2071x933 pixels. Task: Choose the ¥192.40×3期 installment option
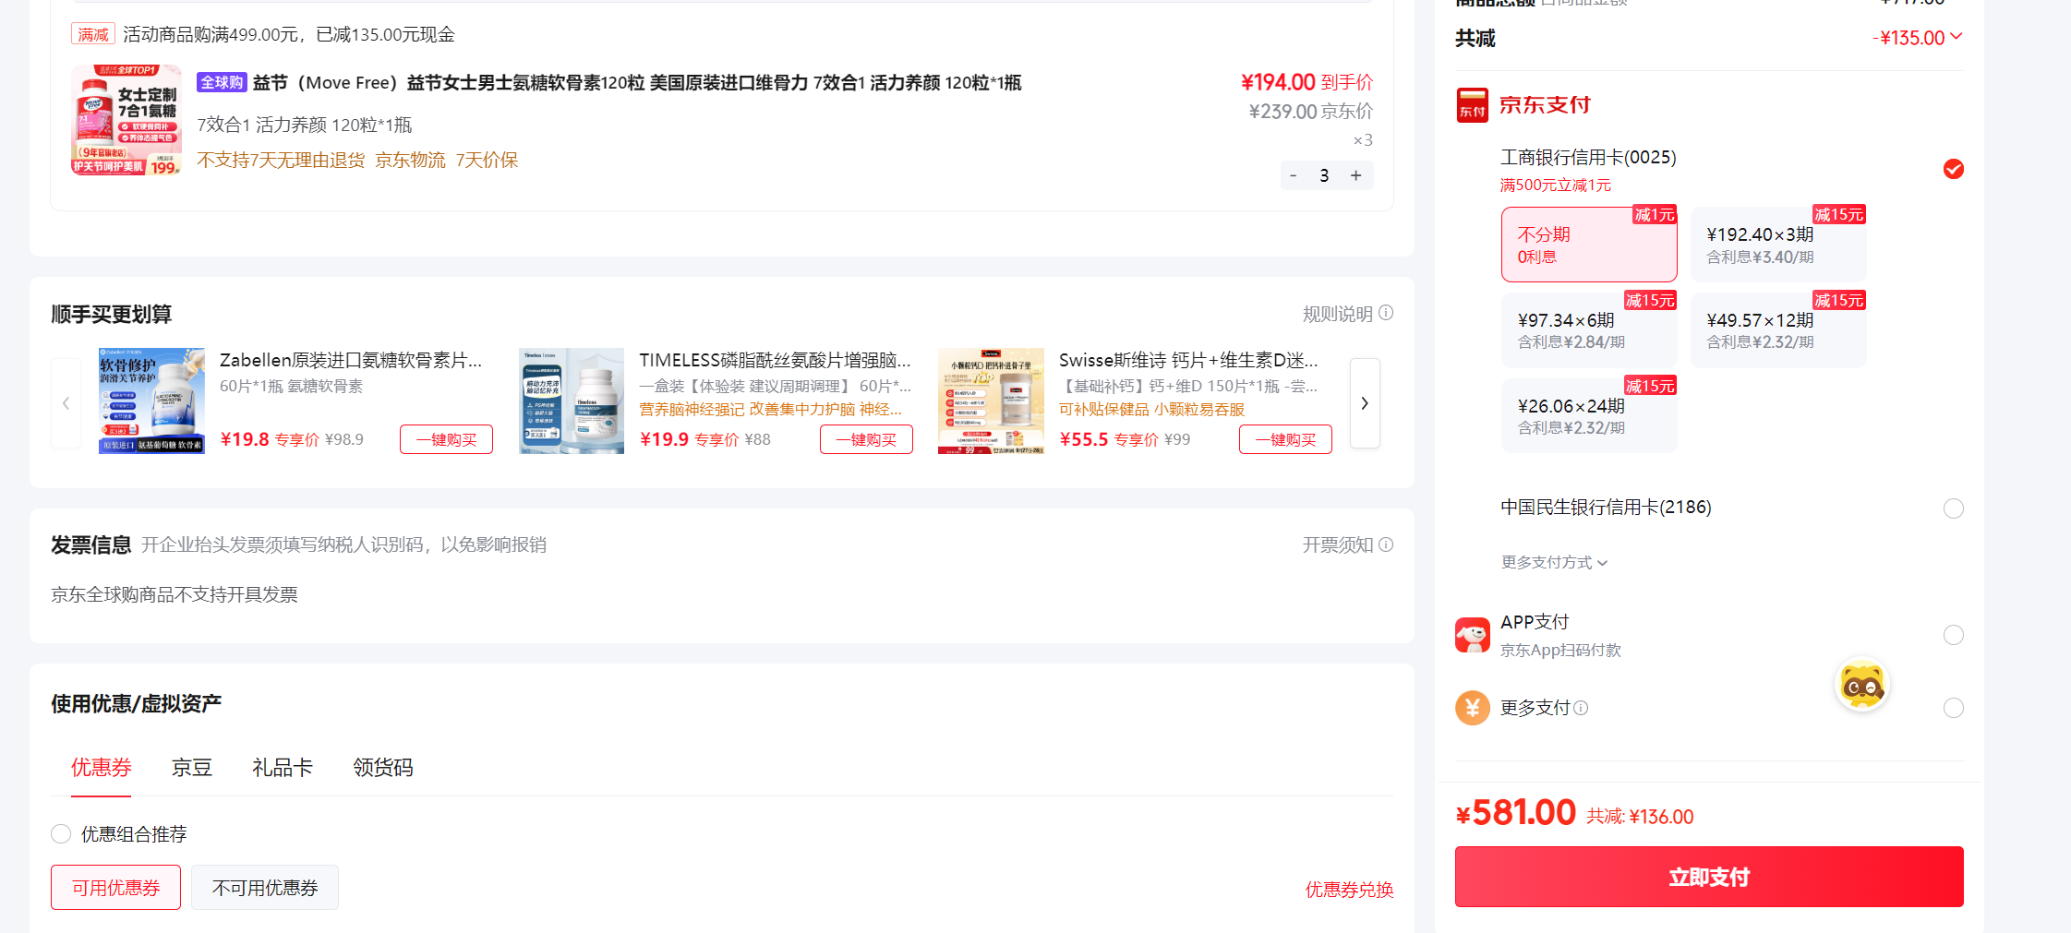(x=1778, y=245)
